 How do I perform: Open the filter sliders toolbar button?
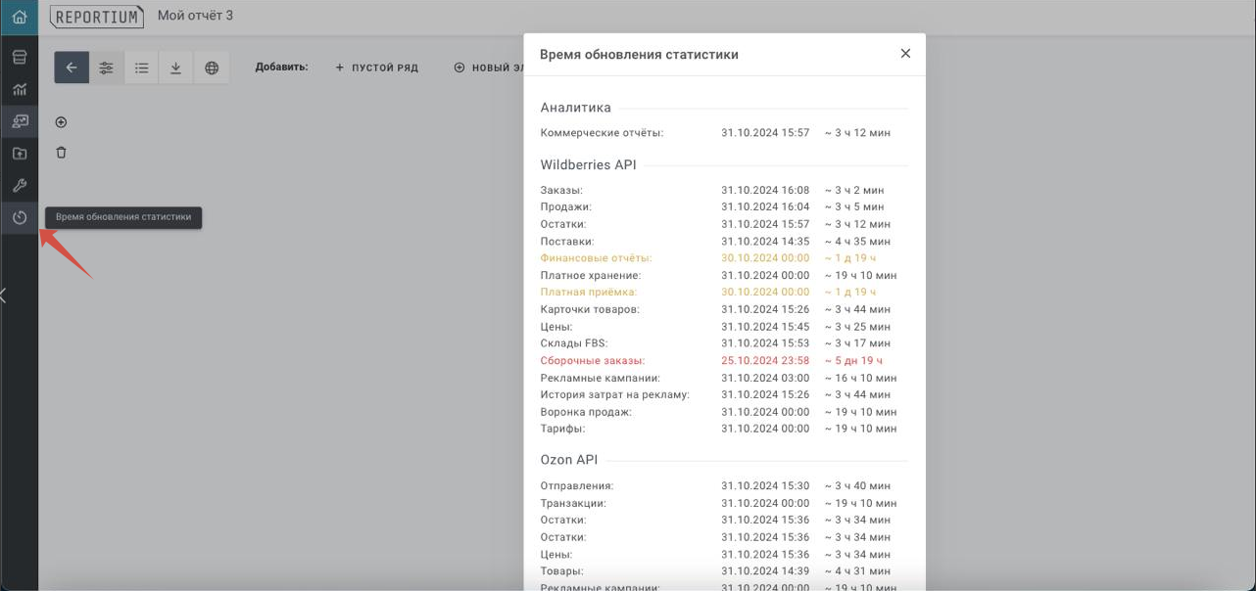(106, 68)
